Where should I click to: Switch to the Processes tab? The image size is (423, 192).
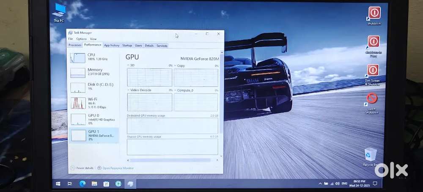point(75,45)
